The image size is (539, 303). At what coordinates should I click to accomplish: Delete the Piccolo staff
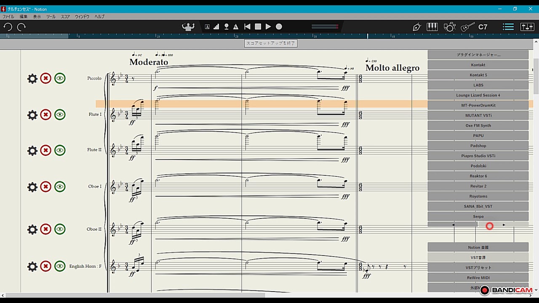tap(46, 78)
